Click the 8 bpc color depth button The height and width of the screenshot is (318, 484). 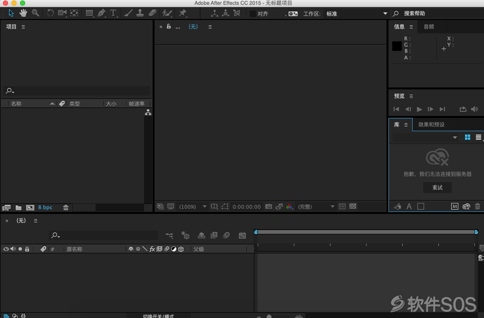click(45, 207)
